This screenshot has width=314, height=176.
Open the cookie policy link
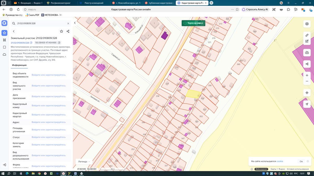[x=280, y=161]
